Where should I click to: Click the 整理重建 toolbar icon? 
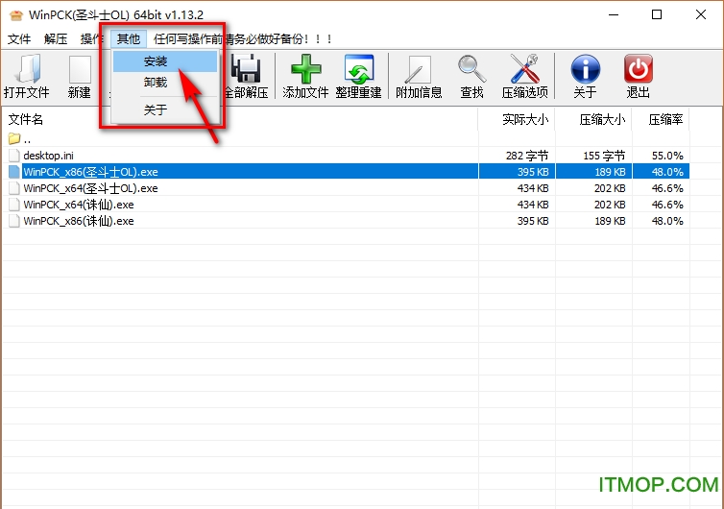[x=359, y=69]
